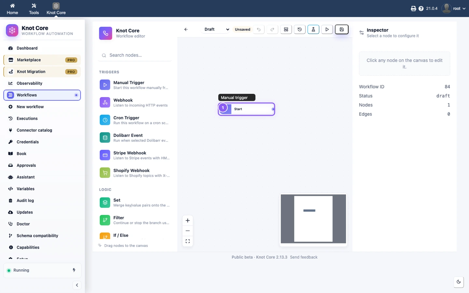Toggle dark mode moon button
This screenshot has height=293, width=469.
coord(459,282)
